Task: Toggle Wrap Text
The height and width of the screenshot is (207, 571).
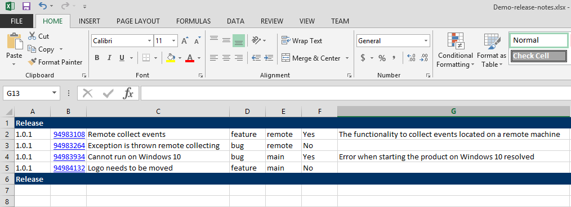Action: (x=302, y=41)
